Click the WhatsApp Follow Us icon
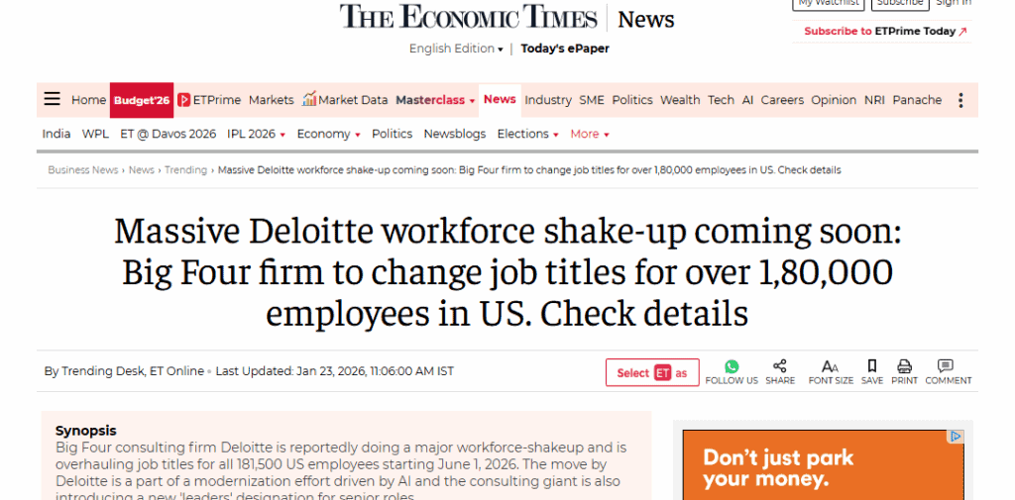 click(732, 366)
